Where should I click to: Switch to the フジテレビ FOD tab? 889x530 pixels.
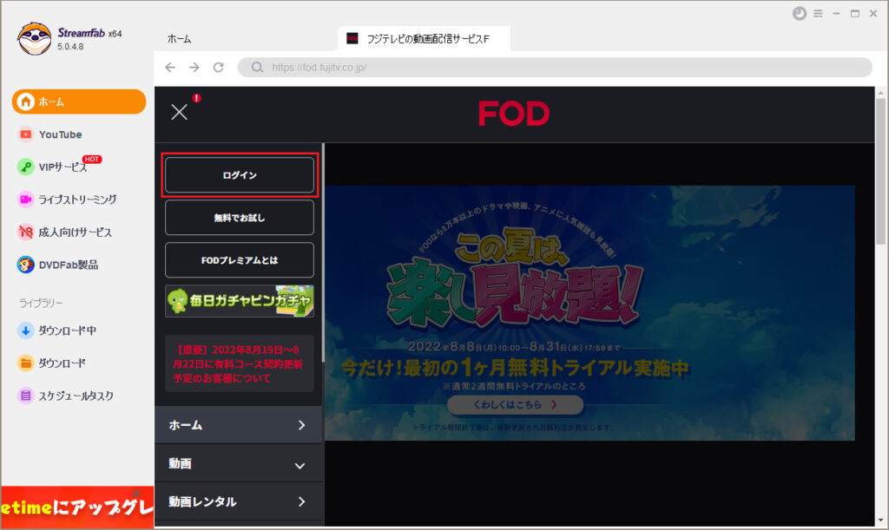(424, 38)
